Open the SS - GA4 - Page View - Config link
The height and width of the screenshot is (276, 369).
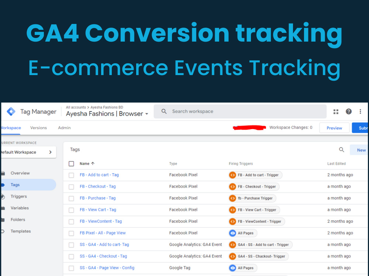click(107, 268)
